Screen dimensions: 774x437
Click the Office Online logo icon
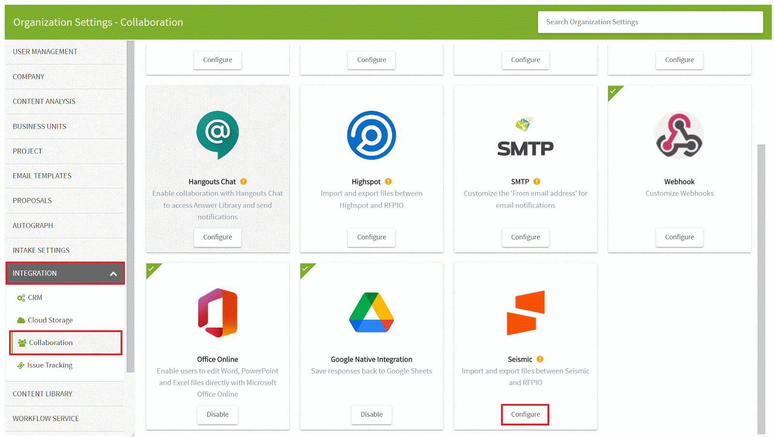pos(218,313)
